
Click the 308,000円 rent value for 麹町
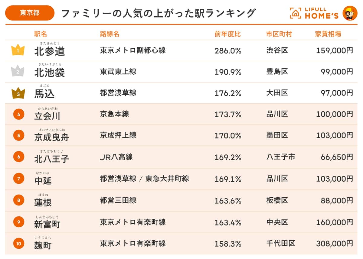pyautogui.click(x=334, y=243)
